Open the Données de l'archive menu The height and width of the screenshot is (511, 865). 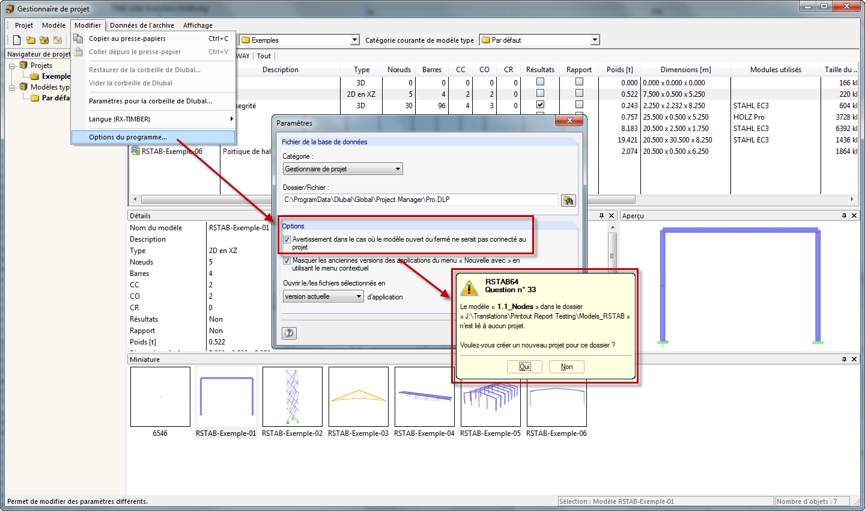[x=142, y=25]
